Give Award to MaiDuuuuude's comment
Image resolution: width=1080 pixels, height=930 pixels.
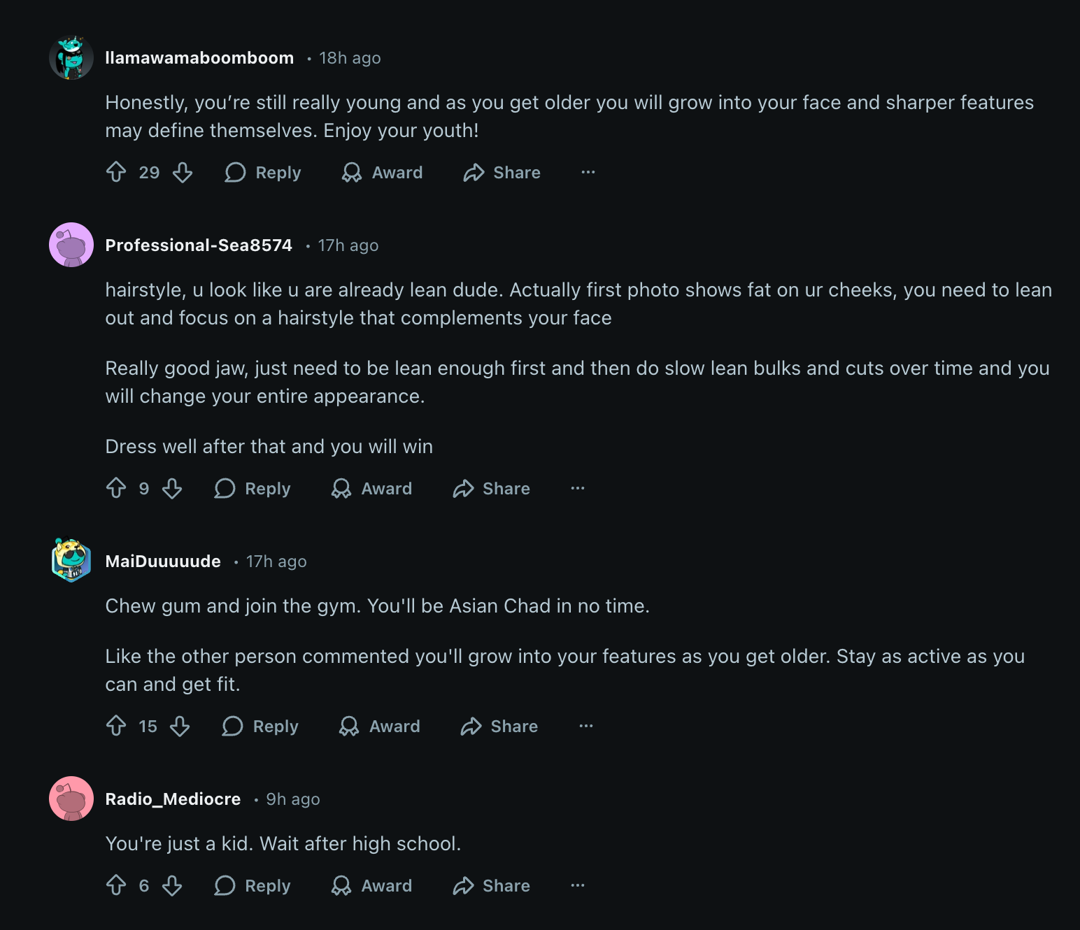click(x=380, y=726)
